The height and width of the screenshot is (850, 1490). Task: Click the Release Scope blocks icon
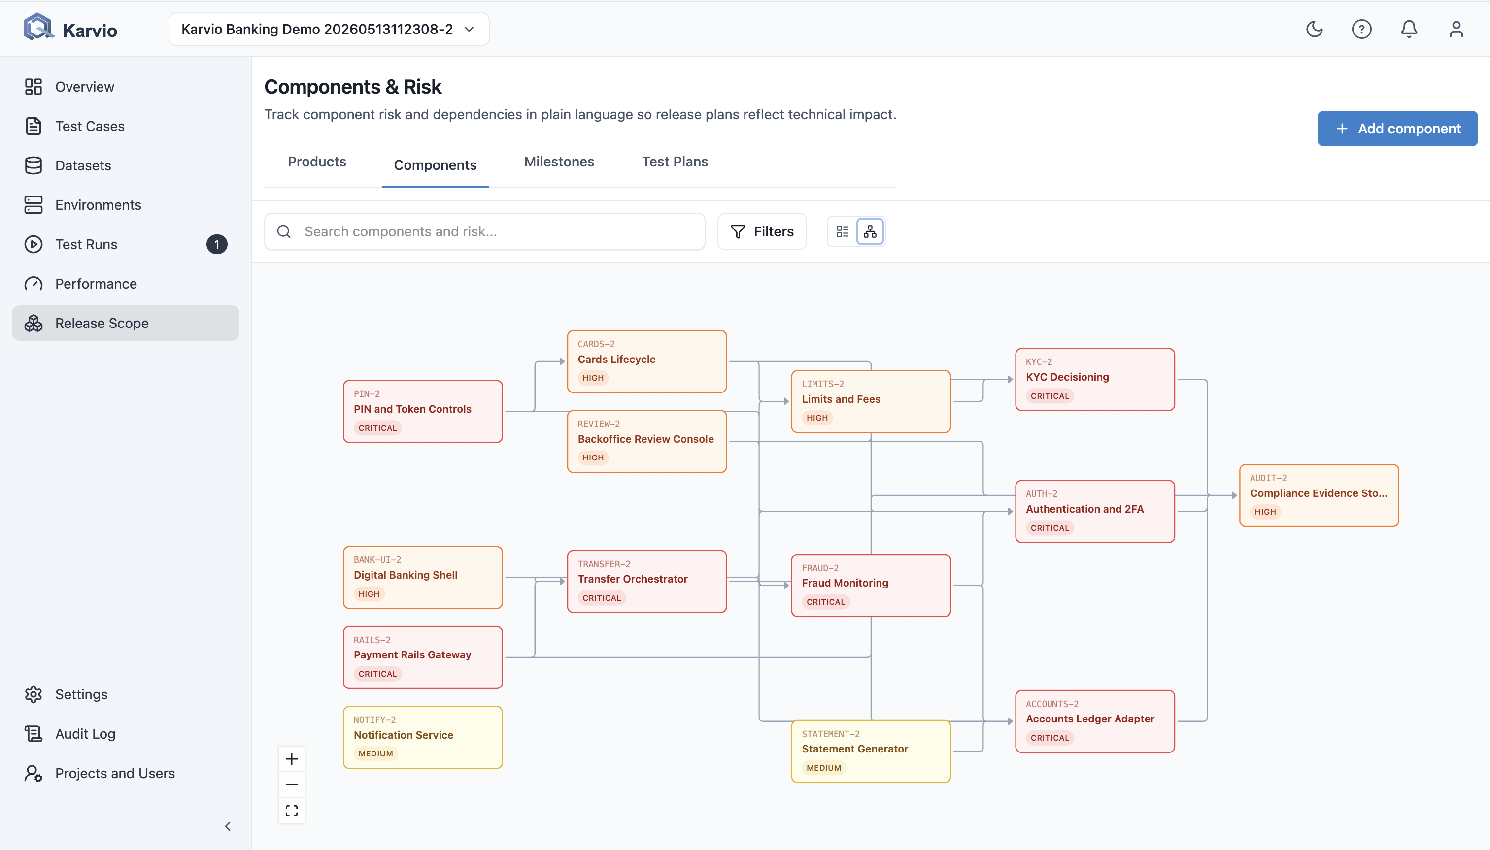point(34,323)
